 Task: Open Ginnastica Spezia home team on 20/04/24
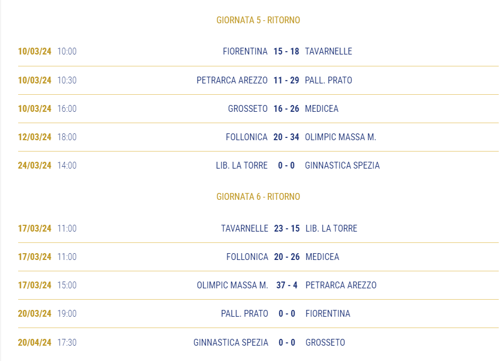[231, 342]
